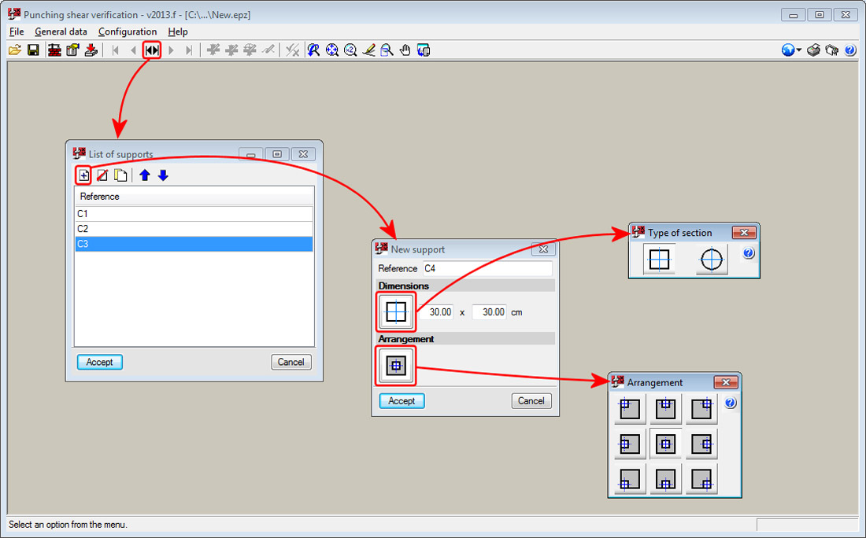Go to the first support using toolbar arrow
The height and width of the screenshot is (538, 866).
[116, 50]
